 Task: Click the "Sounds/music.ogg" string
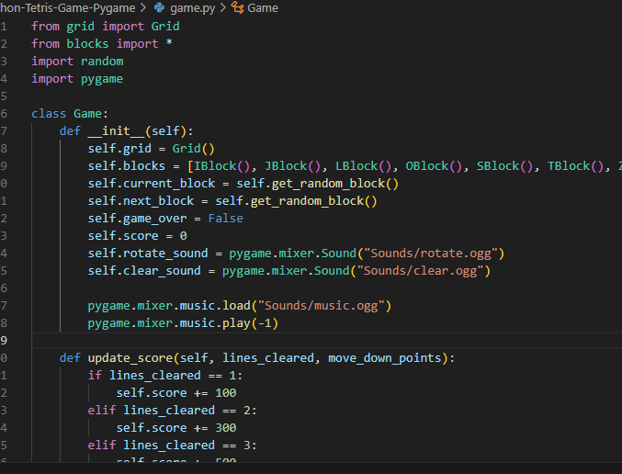pyautogui.click(x=325, y=306)
